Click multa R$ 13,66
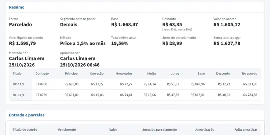The height and width of the screenshot is (135, 270). 150,95
